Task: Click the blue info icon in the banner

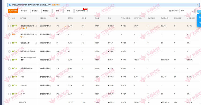Action: [x=10, y=5]
